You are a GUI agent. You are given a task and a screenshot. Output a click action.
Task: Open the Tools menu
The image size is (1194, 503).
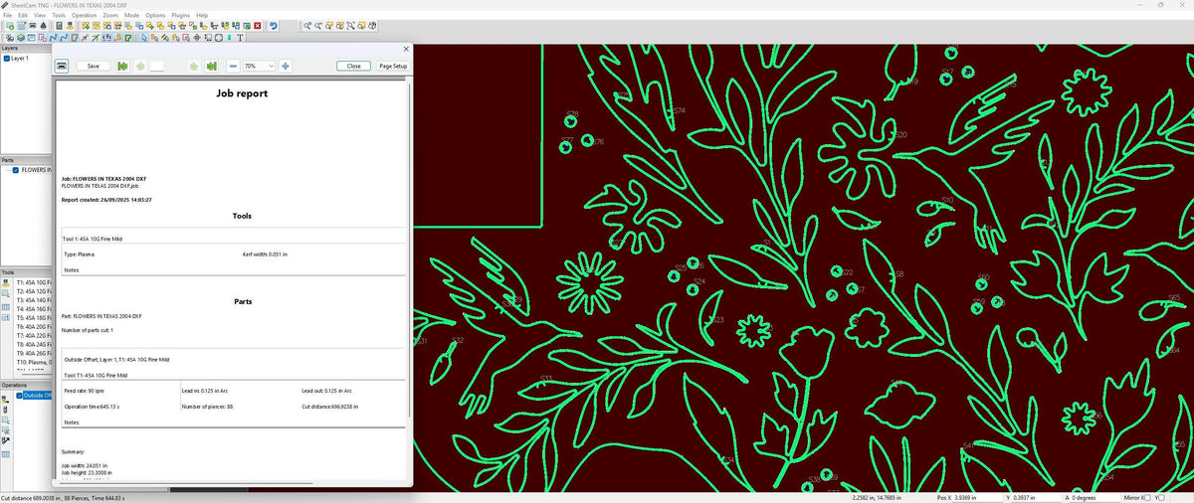pos(59,16)
